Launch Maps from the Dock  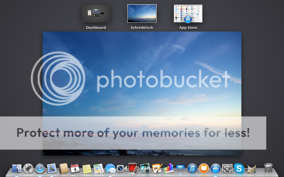click(x=98, y=169)
